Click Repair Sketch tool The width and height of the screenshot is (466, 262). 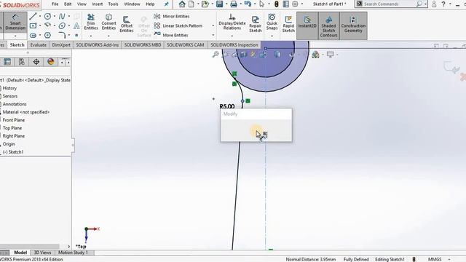(x=256, y=24)
